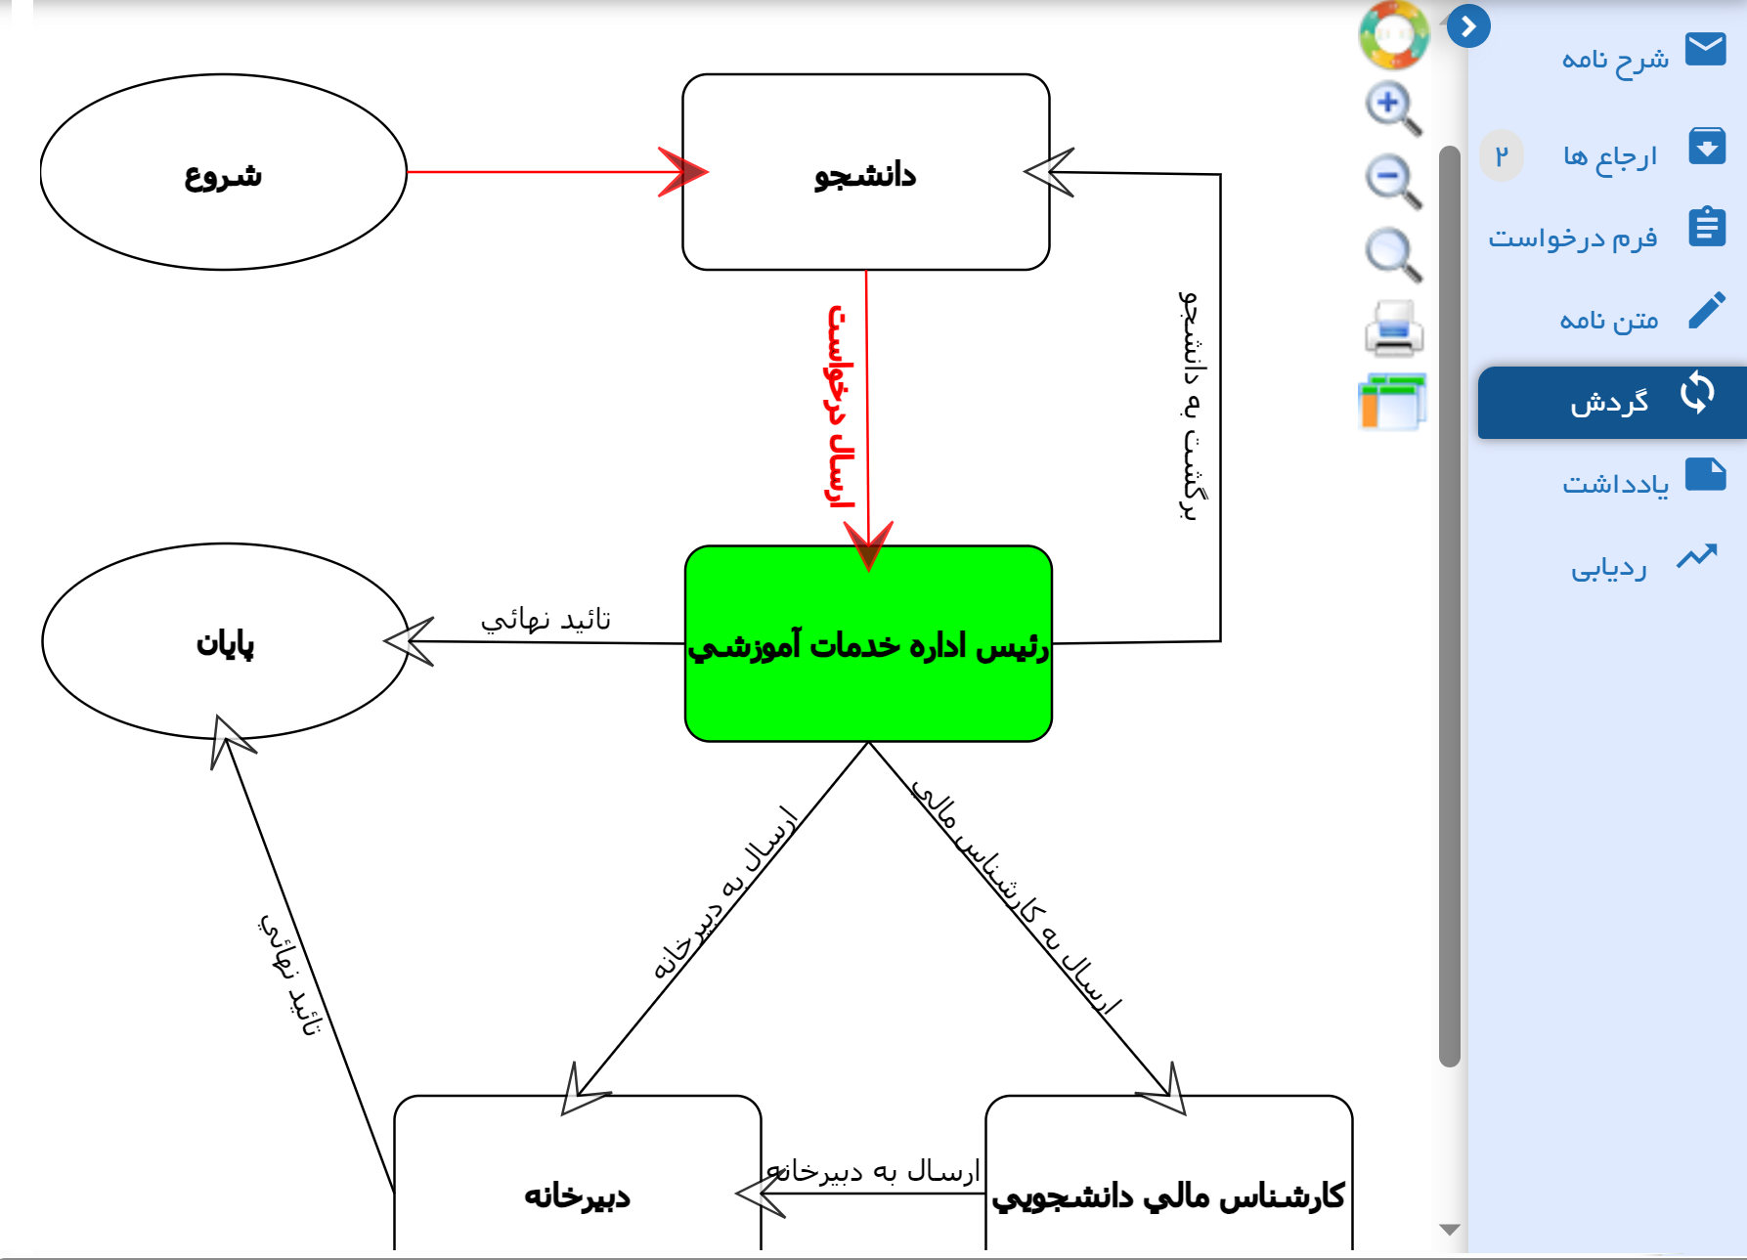Image resolution: width=1747 pixels, height=1260 pixels.
Task: Open the یادداشت section
Action: (1615, 484)
